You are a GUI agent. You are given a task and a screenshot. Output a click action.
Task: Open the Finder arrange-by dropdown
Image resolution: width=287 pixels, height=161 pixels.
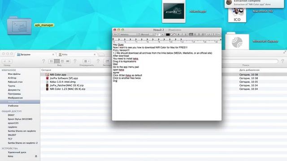click(87, 61)
